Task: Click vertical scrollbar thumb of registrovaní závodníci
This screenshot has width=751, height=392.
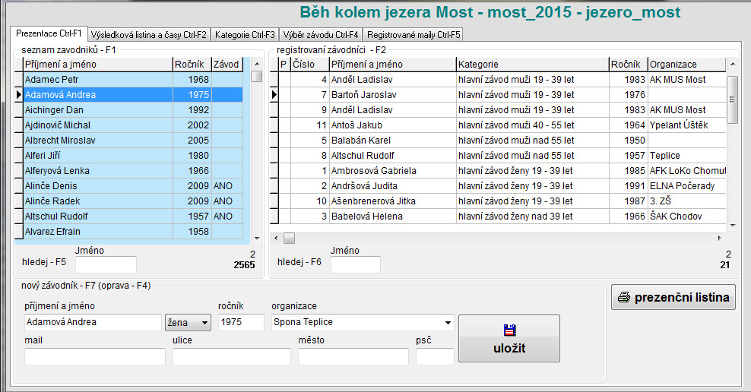Action: coord(732,100)
